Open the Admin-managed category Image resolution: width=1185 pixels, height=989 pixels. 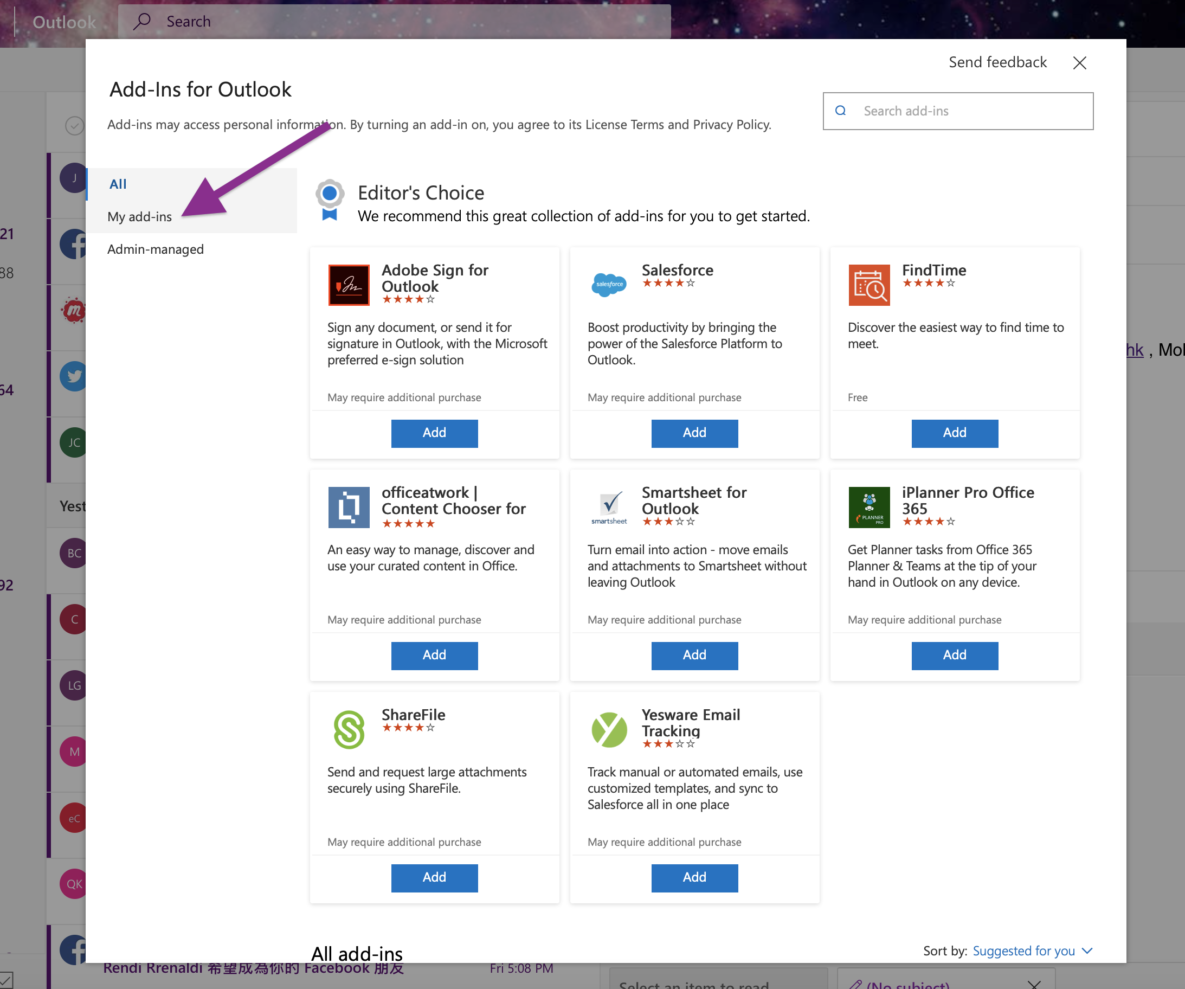(x=155, y=249)
